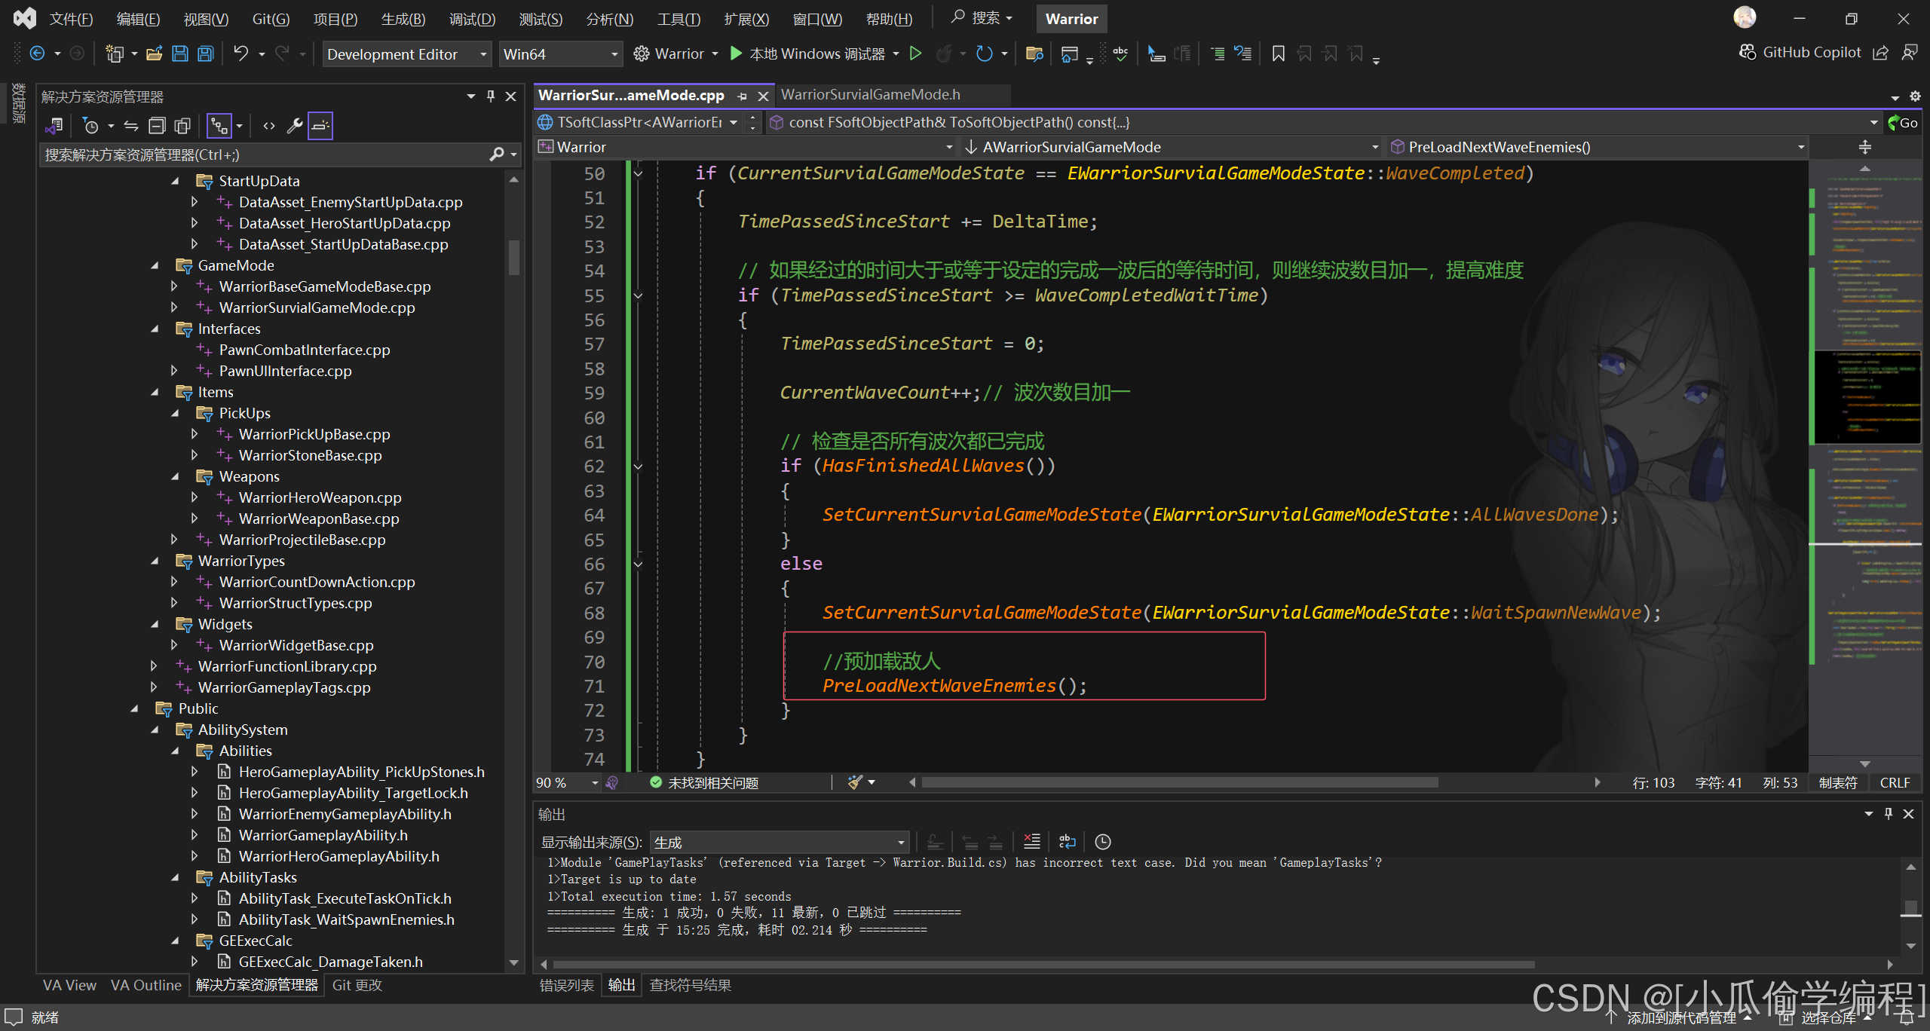Image resolution: width=1930 pixels, height=1031 pixels.
Task: Click the Go button in navigation bar
Action: (1903, 122)
